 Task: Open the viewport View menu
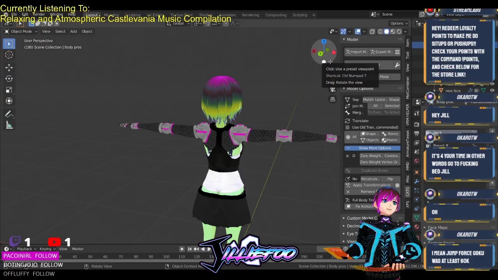tap(46, 31)
